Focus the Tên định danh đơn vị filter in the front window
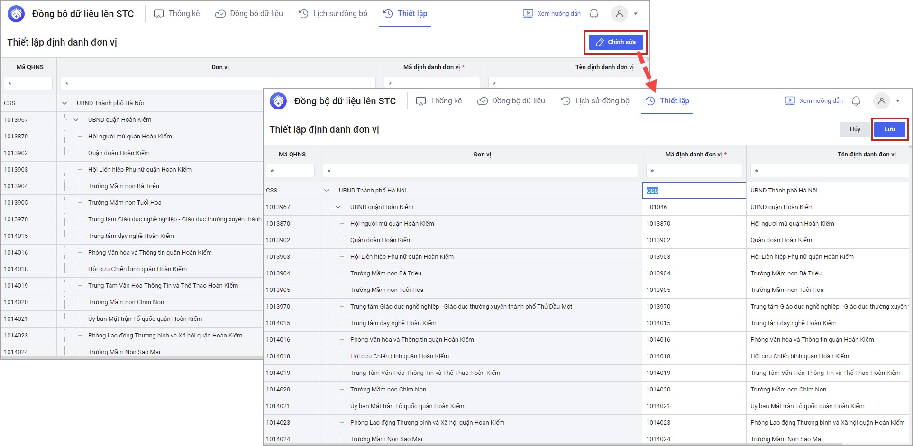The width and height of the screenshot is (913, 446). (x=830, y=171)
